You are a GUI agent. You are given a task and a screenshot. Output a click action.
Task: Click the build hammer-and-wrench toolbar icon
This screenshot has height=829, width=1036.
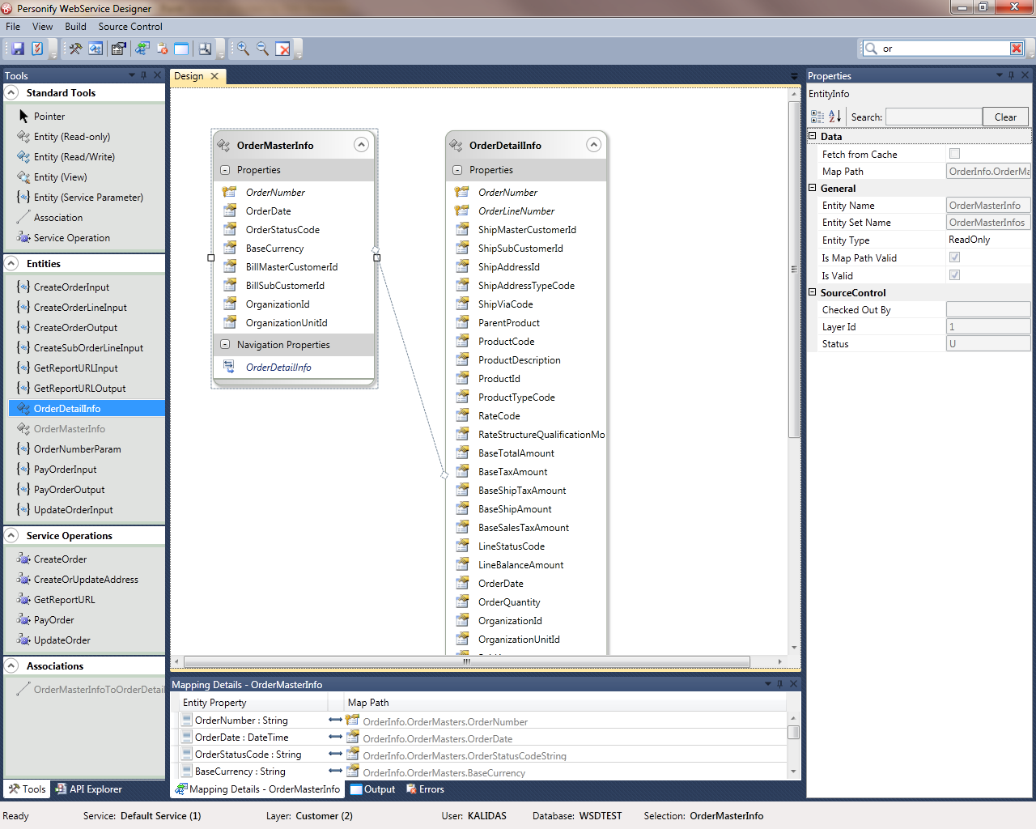(75, 49)
